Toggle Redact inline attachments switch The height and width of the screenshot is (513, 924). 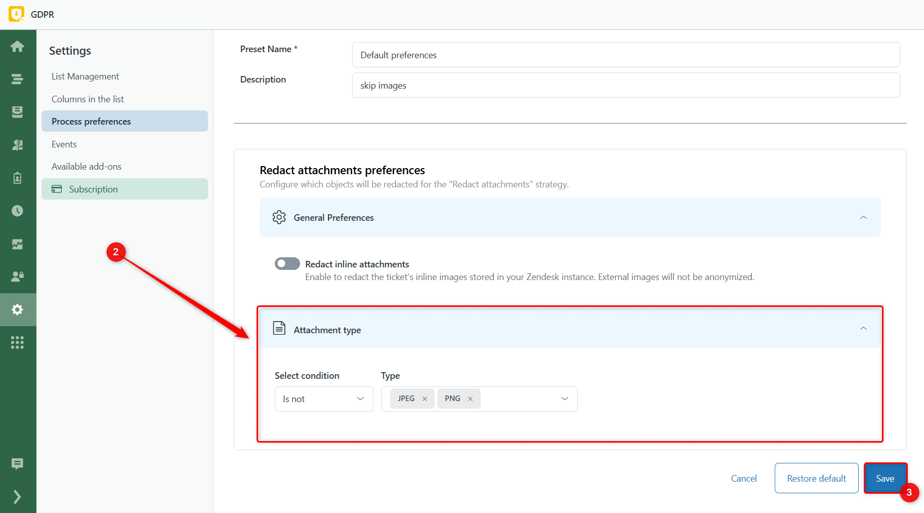click(287, 264)
